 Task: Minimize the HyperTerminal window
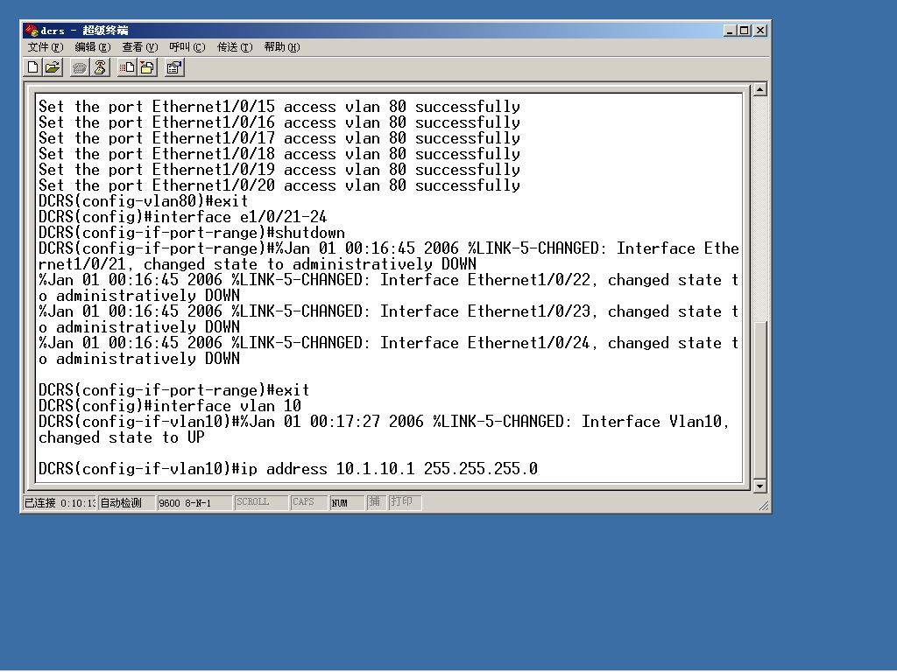tap(730, 31)
